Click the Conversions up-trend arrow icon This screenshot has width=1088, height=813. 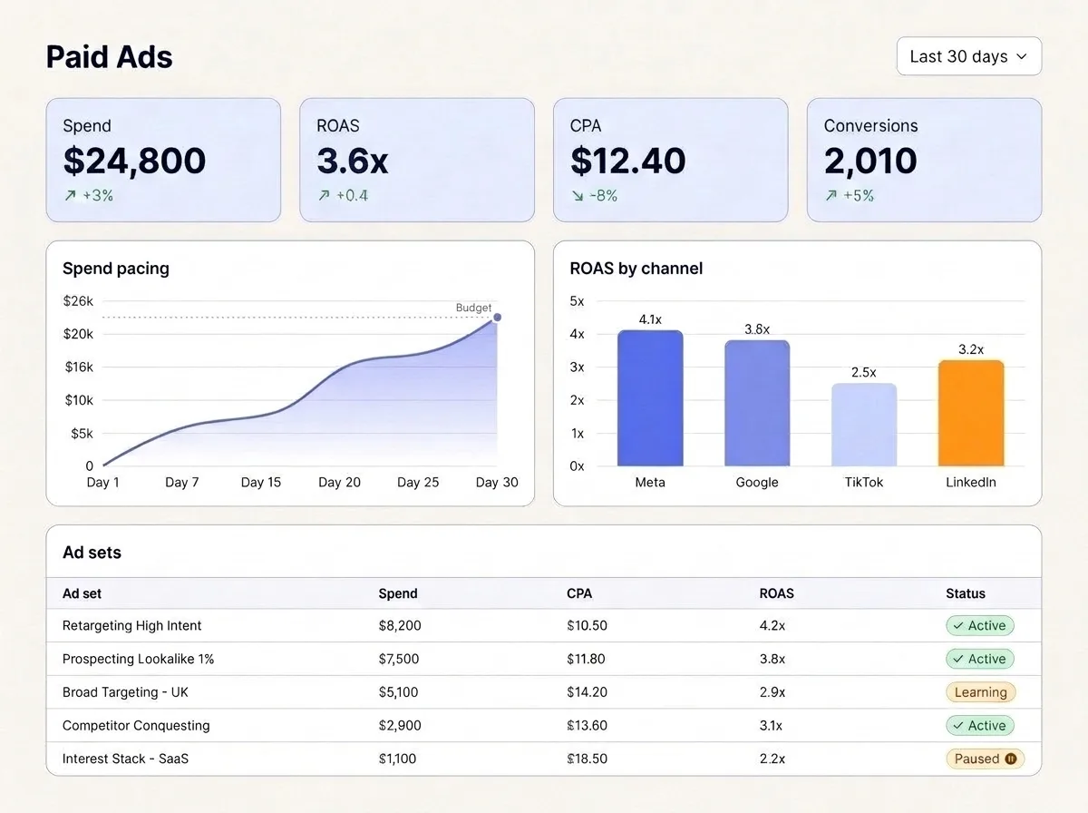(x=831, y=195)
